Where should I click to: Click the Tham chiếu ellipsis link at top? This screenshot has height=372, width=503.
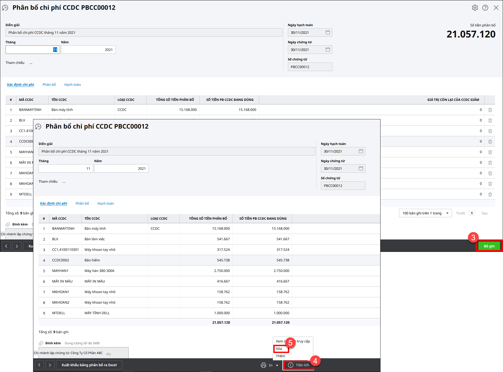(31, 63)
